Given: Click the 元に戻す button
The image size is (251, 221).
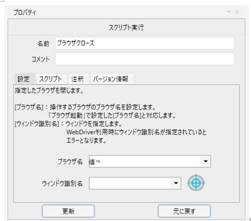Looking at the screenshot, I should coord(184,211).
